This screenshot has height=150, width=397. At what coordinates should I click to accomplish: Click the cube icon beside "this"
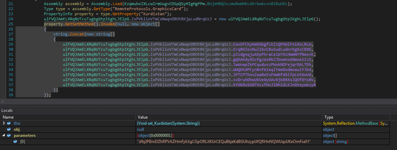(9, 123)
